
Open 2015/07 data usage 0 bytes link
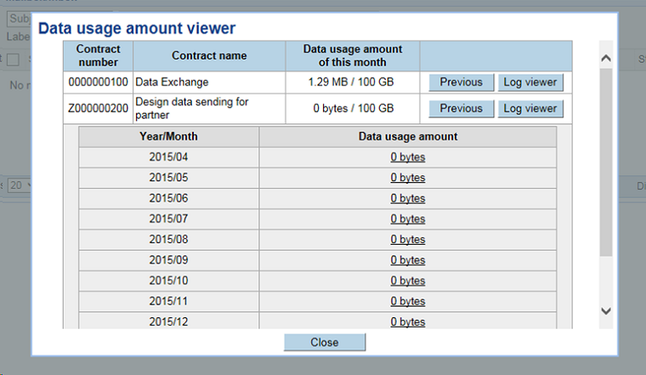click(408, 219)
